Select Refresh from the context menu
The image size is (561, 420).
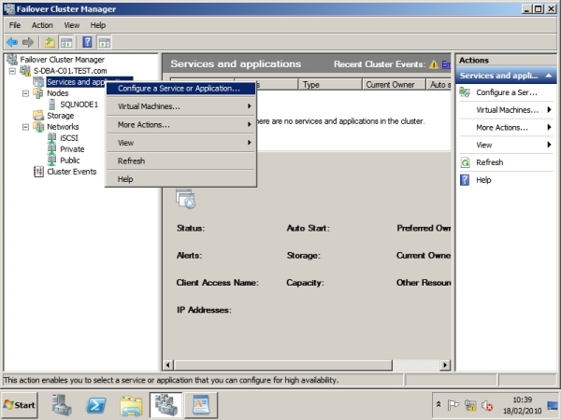(x=131, y=161)
